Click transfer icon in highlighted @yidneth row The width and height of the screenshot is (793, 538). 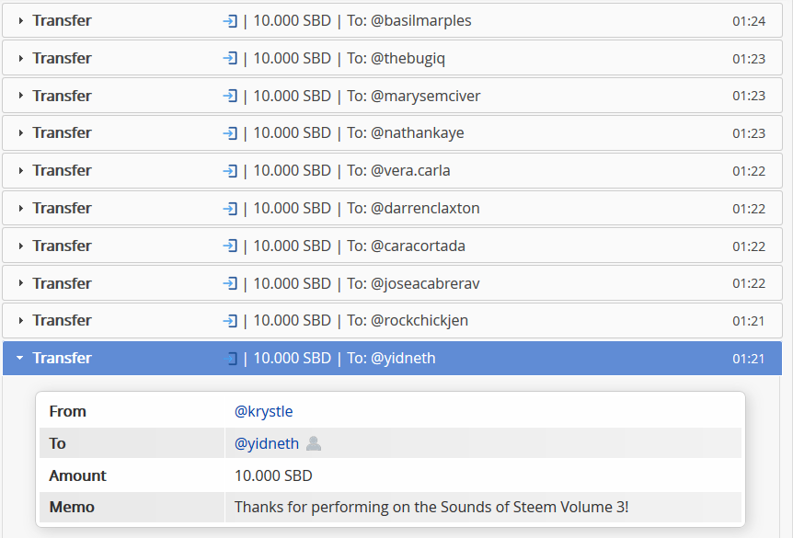230,359
